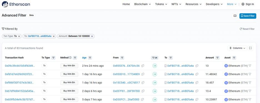260x103 pixels.
Task: Open the Tx Type column filter
Action: point(53,58)
